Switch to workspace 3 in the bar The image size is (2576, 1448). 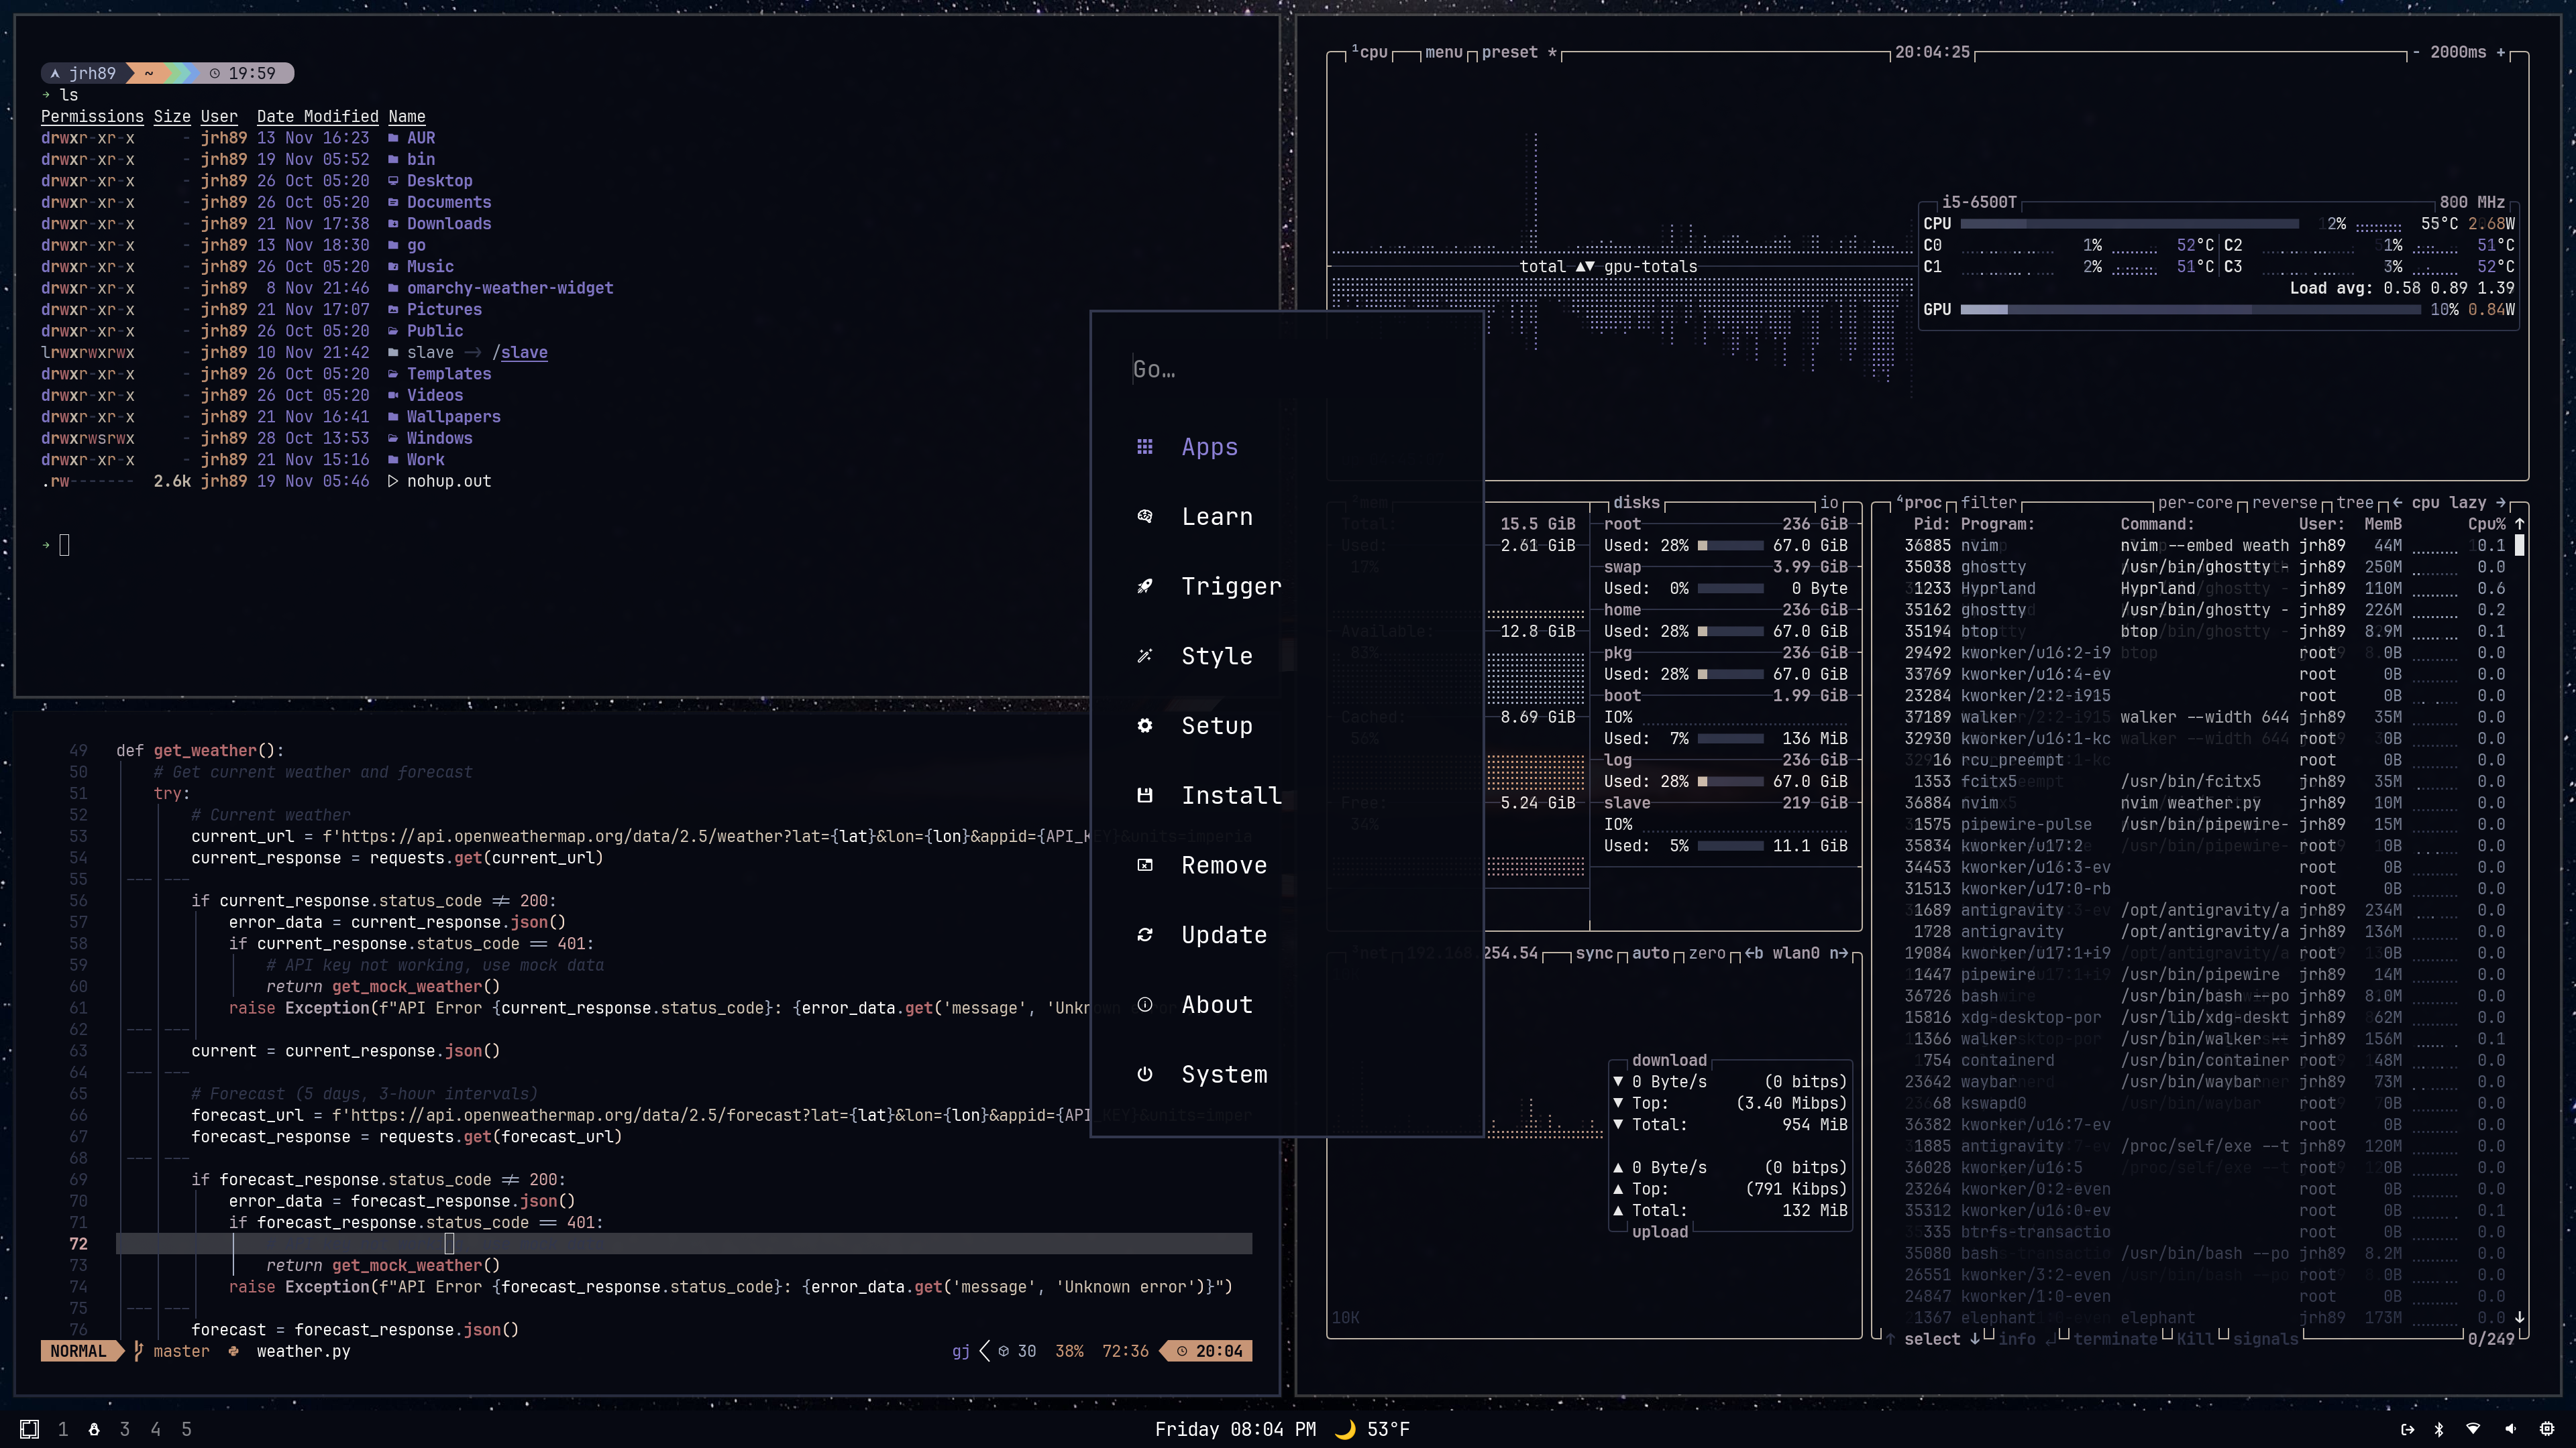point(125,1429)
